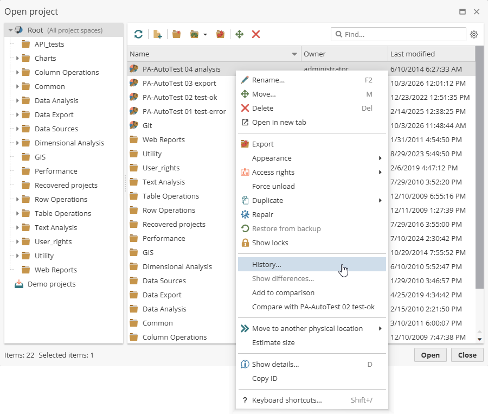488x414 pixels.
Task: Click the double-chevron icon for physical location move
Action: click(x=245, y=328)
